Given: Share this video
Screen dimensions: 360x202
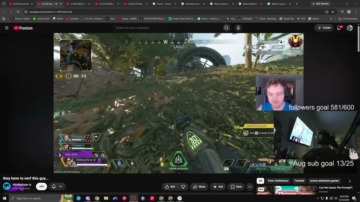Looking at the screenshot, I should coord(199,187).
